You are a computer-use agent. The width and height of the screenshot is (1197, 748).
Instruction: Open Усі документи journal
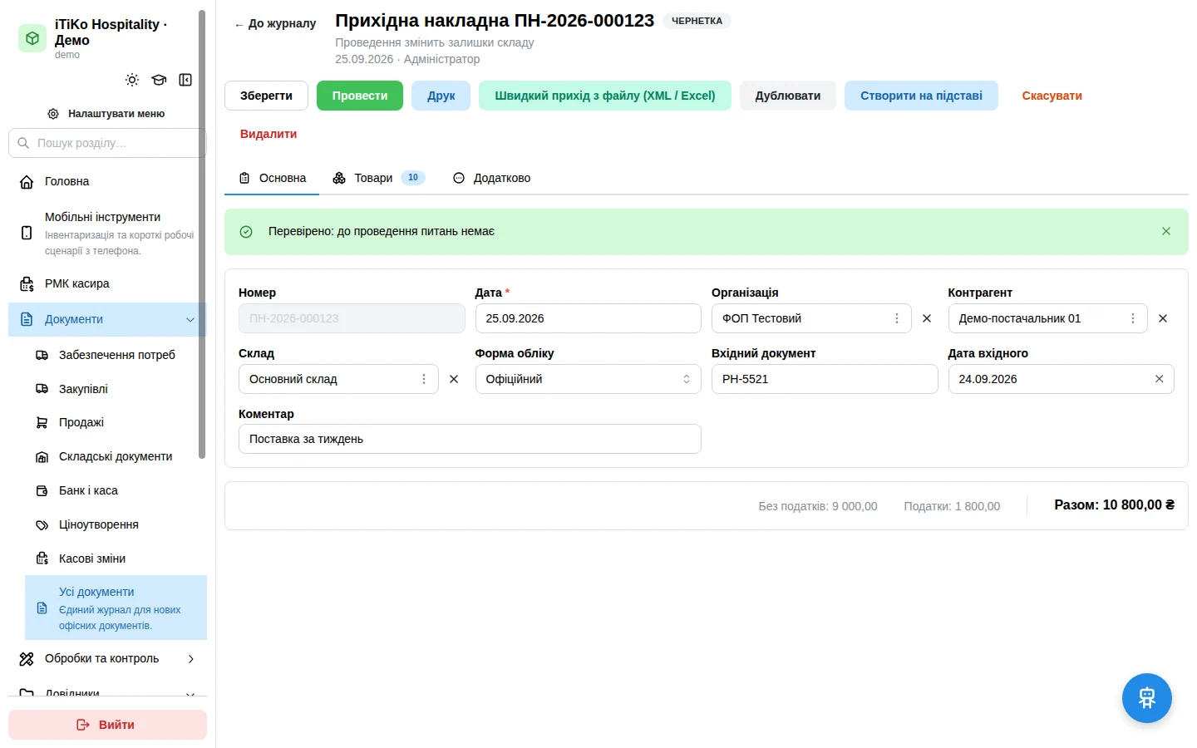click(x=116, y=608)
